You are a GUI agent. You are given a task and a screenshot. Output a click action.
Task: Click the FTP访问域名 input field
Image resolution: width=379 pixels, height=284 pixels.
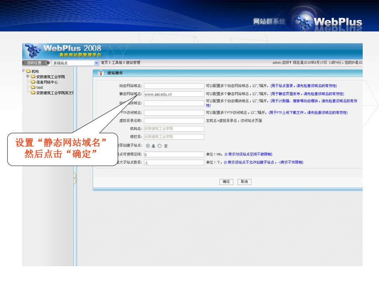pyautogui.click(x=174, y=113)
